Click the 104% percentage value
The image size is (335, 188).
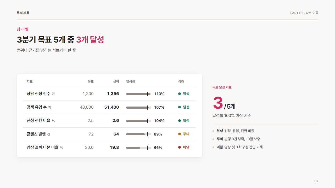point(159,121)
